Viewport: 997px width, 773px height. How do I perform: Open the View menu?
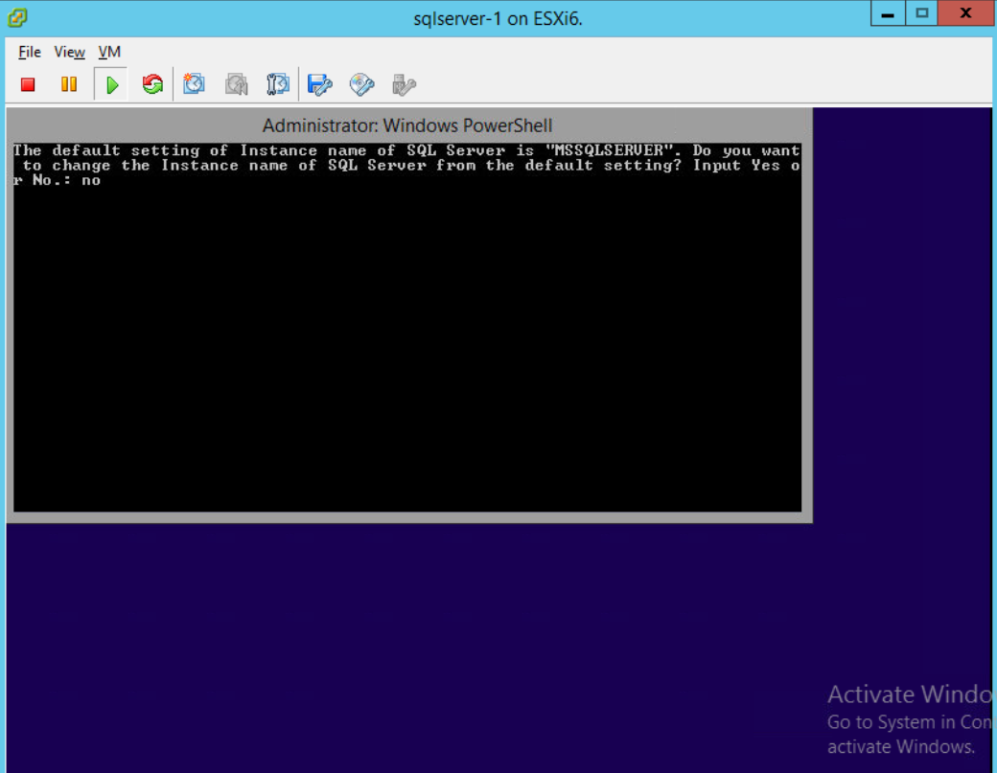click(x=69, y=52)
